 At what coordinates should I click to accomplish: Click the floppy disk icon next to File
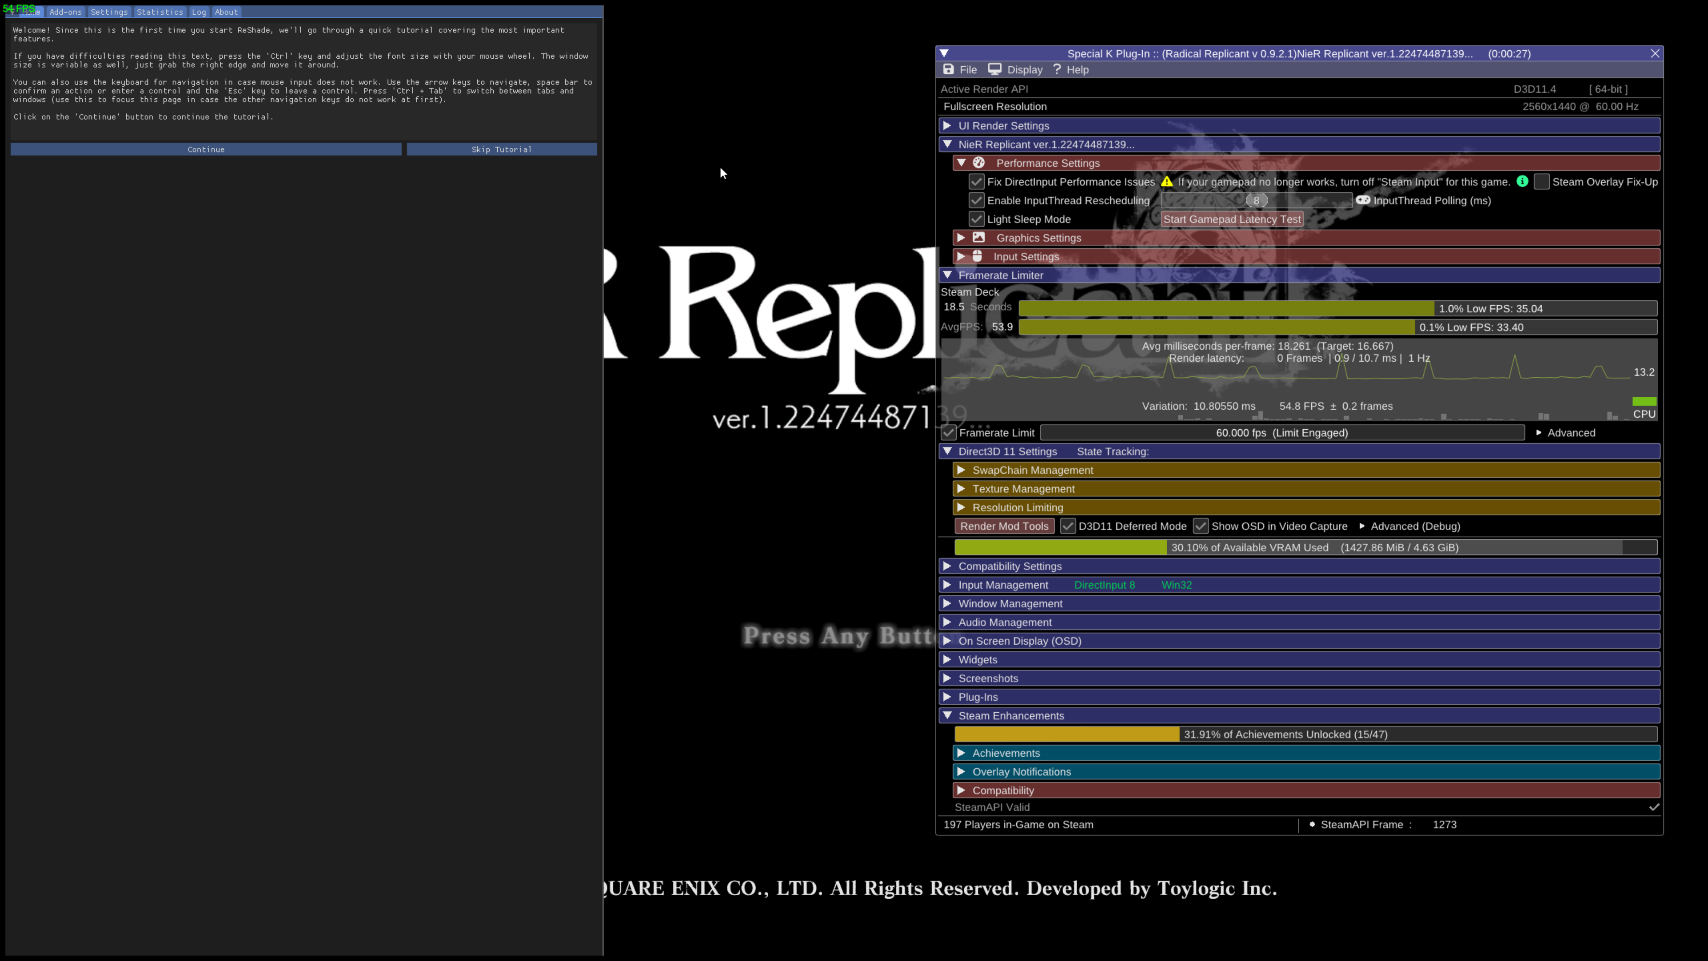coord(948,69)
